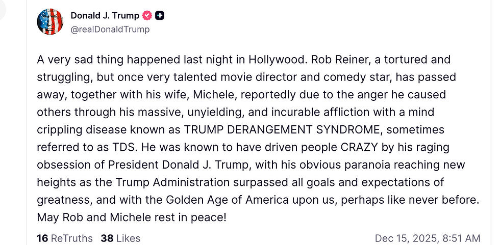Click the gray partial circle at top-left edge

2,10
